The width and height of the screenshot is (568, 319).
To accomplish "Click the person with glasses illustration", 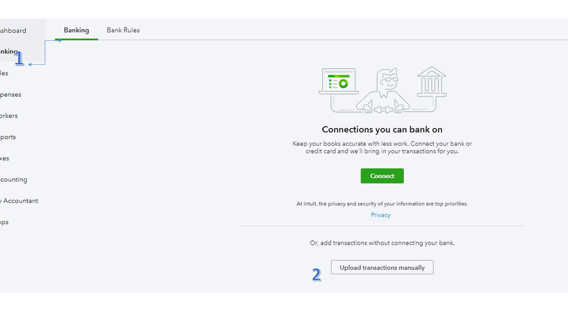I will pyautogui.click(x=383, y=90).
